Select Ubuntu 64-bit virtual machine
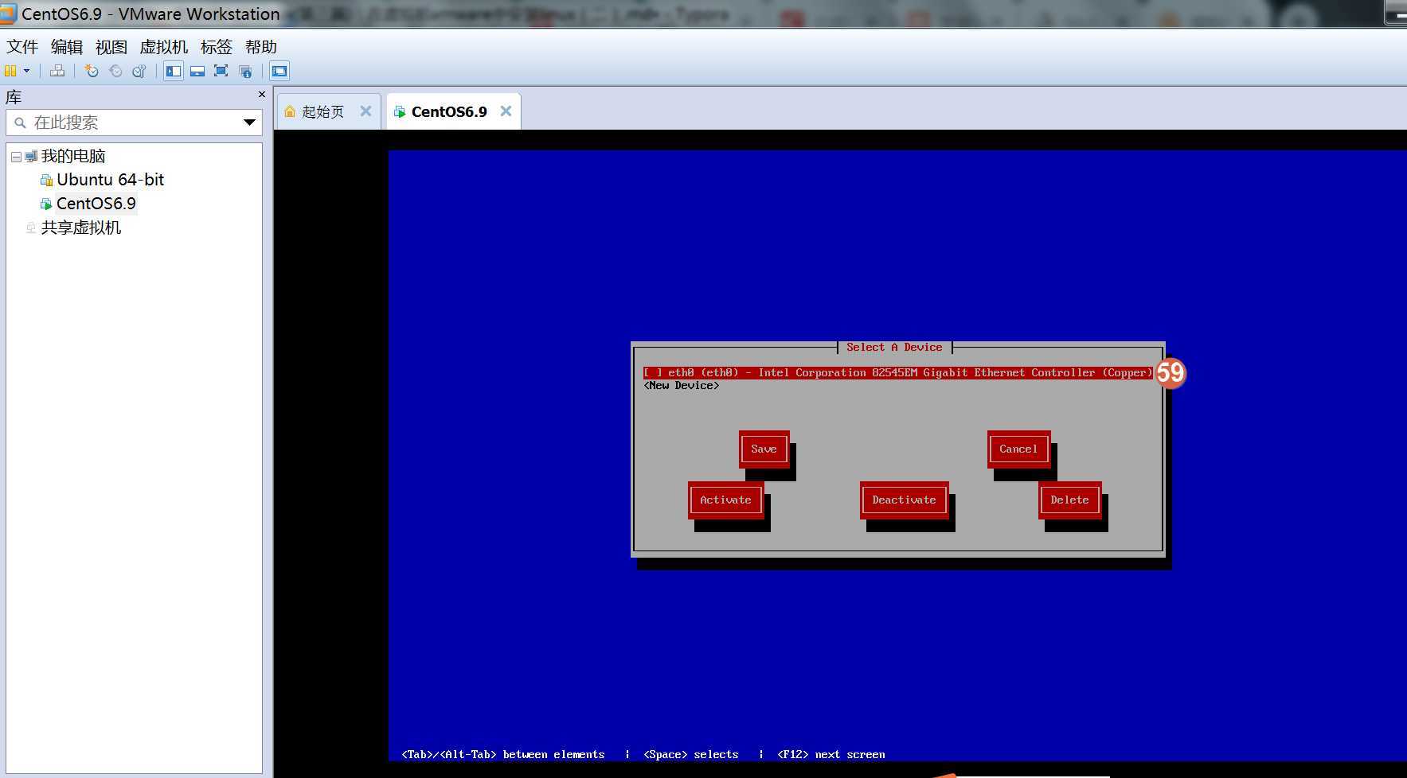This screenshot has width=1407, height=778. [111, 180]
